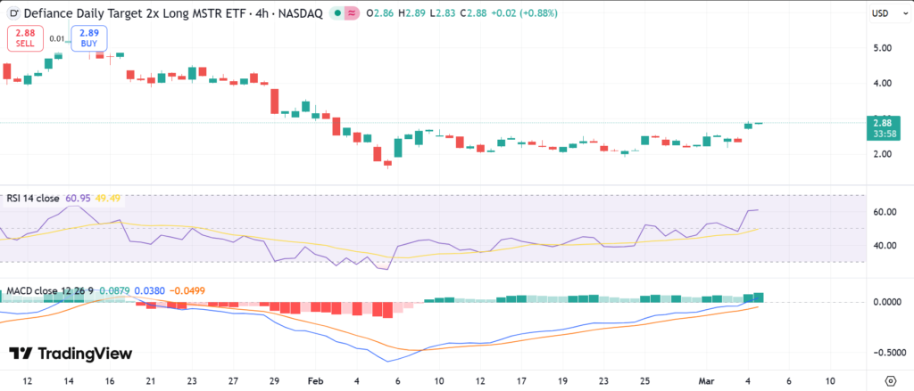914x391 pixels.
Task: Click the yellow RSI average value 49.49
Action: (109, 198)
